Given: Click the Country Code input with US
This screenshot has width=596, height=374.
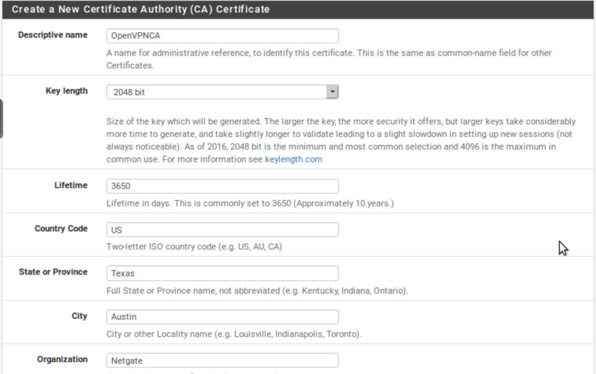Looking at the screenshot, I should pos(221,229).
